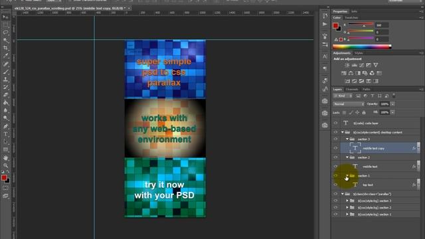Add a Vibrance adjustment

(x=376, y=65)
